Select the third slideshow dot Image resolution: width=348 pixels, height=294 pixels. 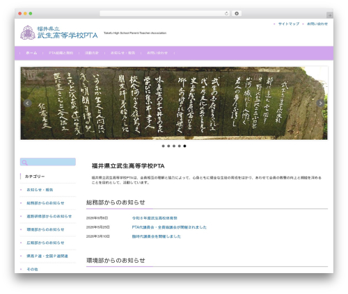(x=174, y=146)
